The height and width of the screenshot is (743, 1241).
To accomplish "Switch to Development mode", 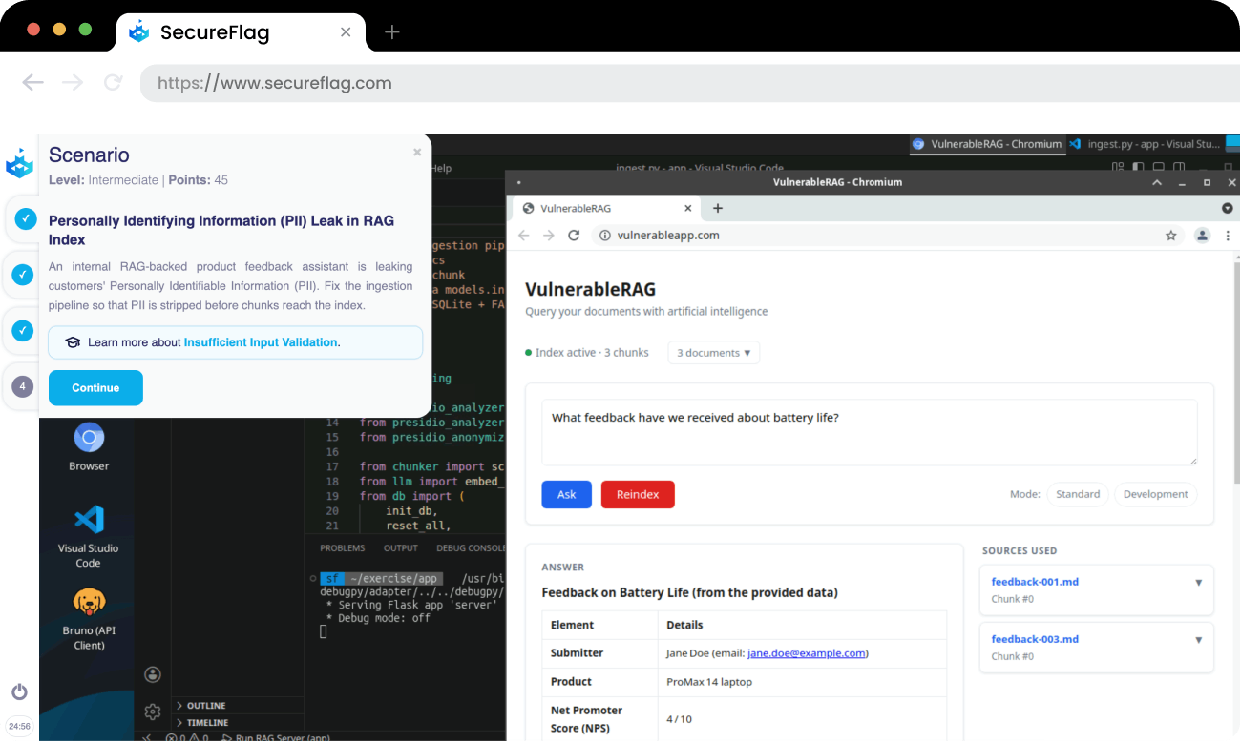I will (x=1155, y=494).
